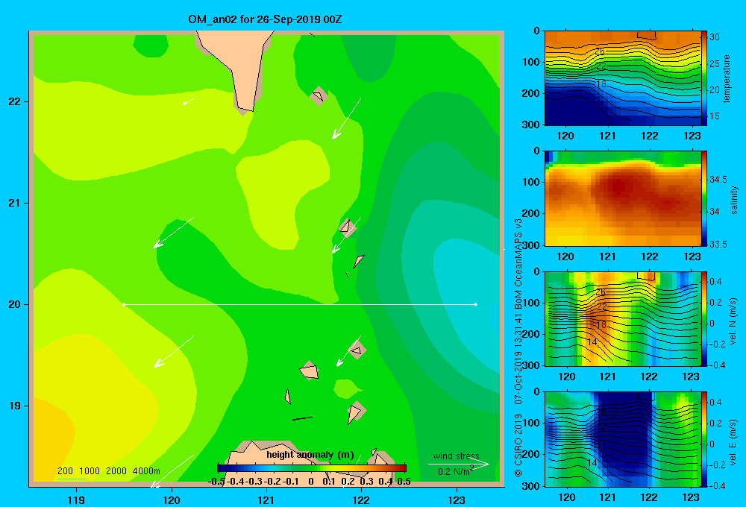The width and height of the screenshot is (746, 507).
Task: Open the northward velocity section plot
Action: 622,319
